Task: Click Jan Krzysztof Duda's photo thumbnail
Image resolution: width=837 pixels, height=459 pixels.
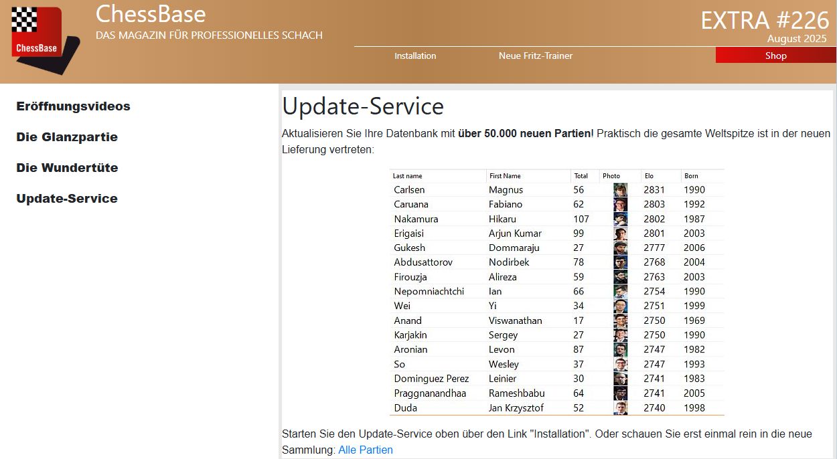Action: coord(620,407)
